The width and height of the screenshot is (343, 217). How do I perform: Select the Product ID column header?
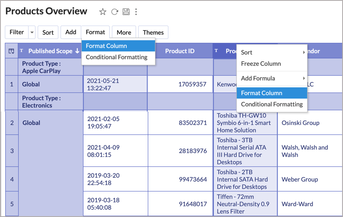pyautogui.click(x=180, y=51)
